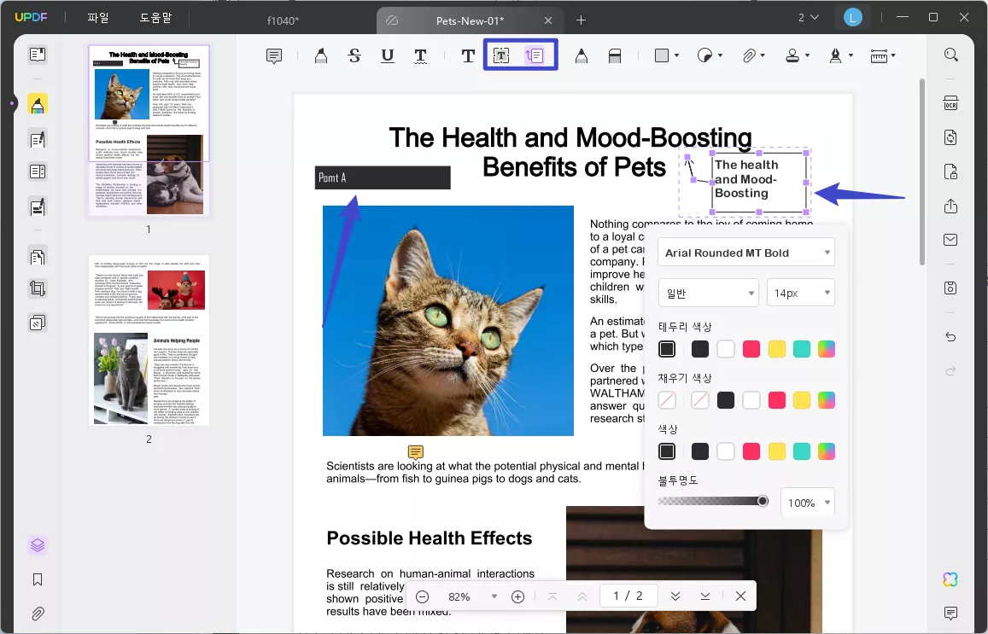This screenshot has height=634, width=988.
Task: Pick the red border color swatch
Action: point(751,349)
